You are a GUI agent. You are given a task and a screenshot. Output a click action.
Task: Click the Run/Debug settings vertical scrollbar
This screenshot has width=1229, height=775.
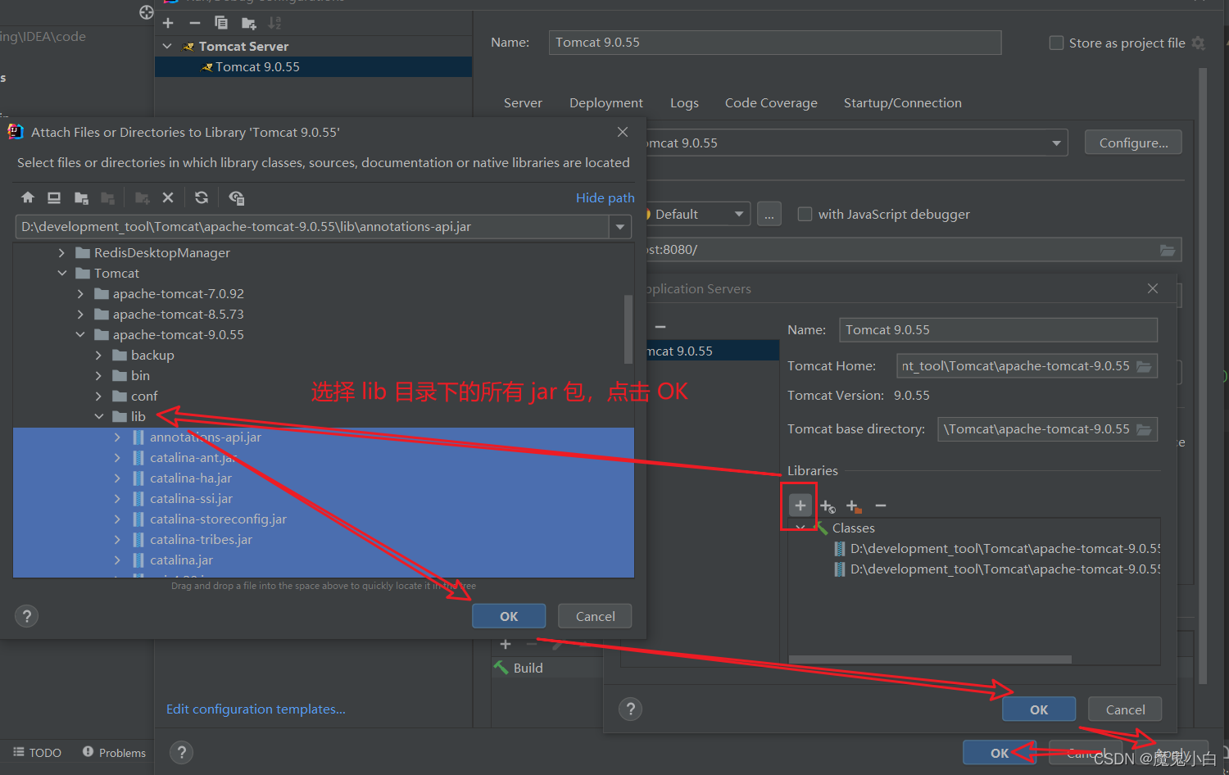pyautogui.click(x=1203, y=375)
